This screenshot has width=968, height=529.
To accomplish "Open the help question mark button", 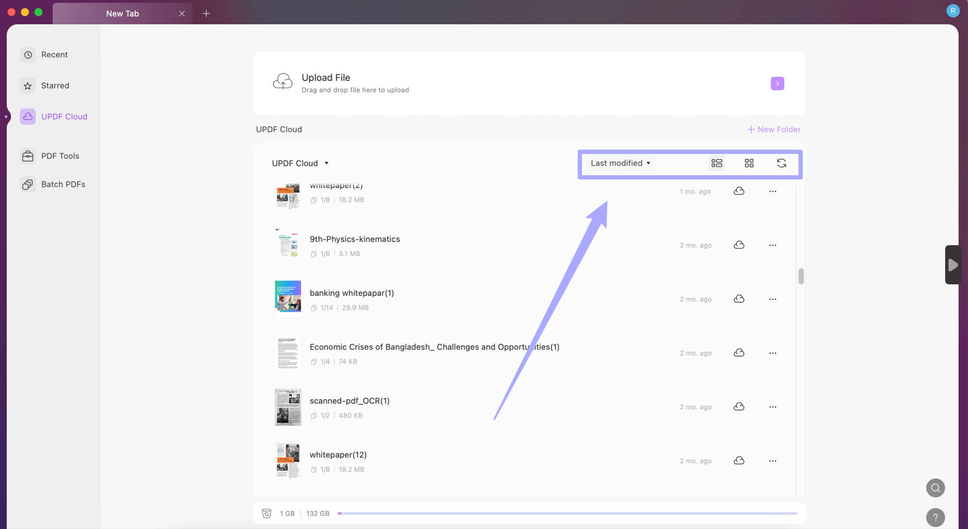I will click(935, 517).
